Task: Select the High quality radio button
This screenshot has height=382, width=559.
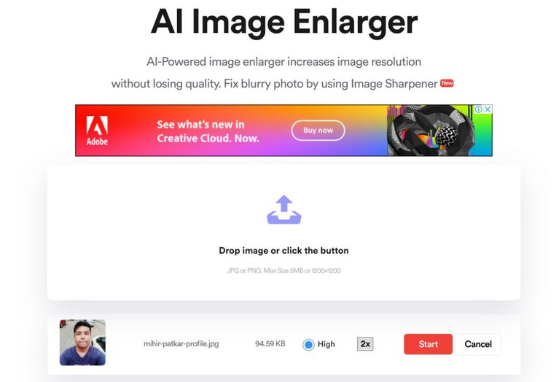Action: 308,345
